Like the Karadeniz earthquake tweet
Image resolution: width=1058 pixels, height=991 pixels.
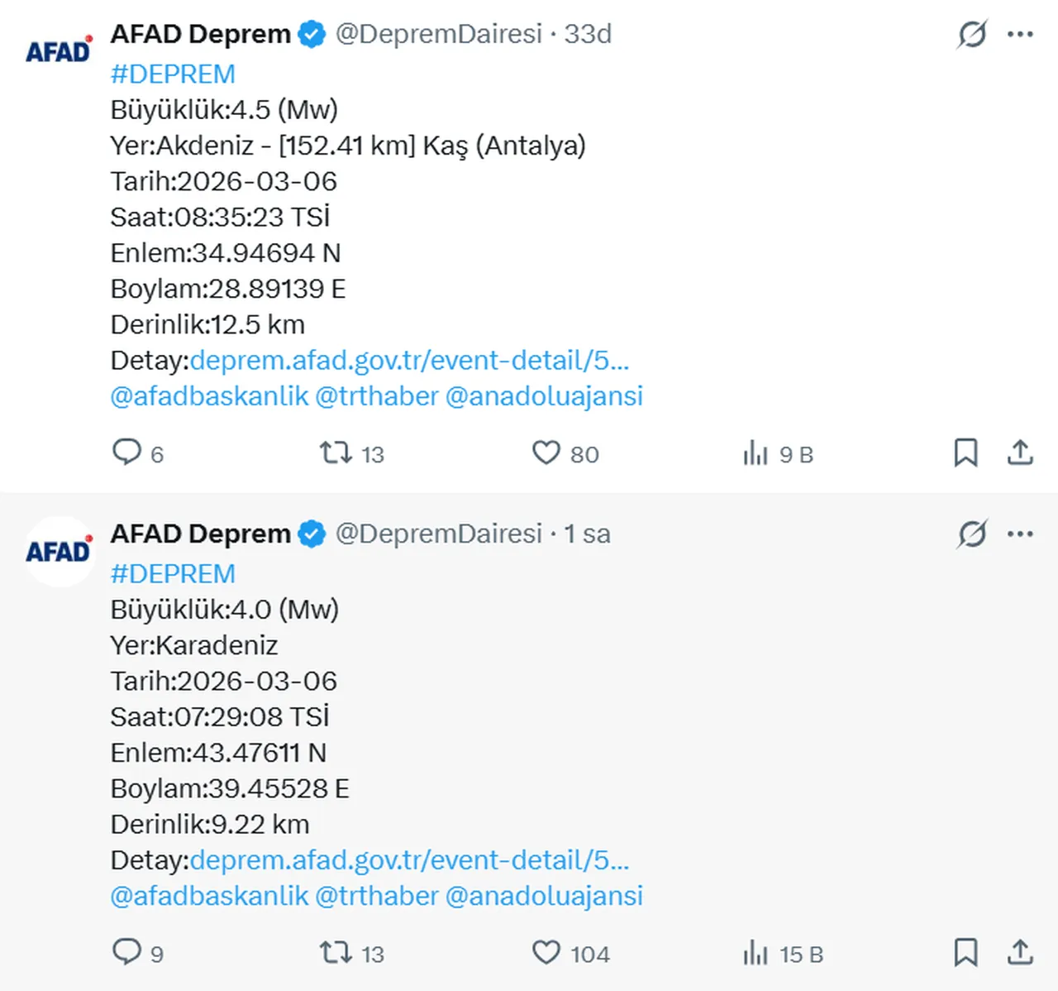coord(546,953)
